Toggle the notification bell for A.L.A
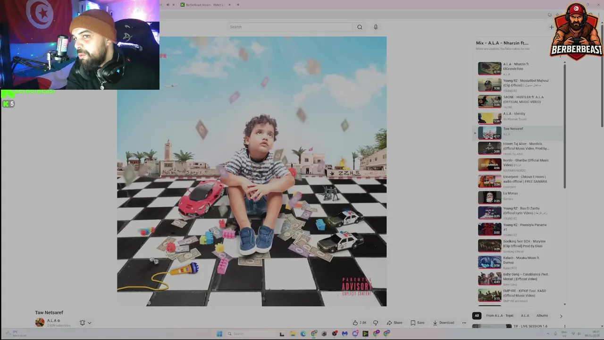Screen dimensions: 604x340 coord(82,323)
